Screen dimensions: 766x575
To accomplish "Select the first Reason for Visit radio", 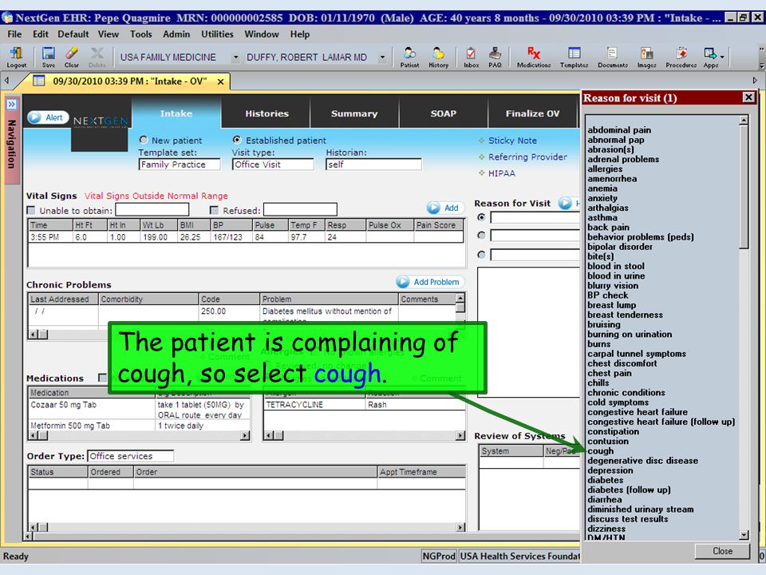I will (482, 217).
